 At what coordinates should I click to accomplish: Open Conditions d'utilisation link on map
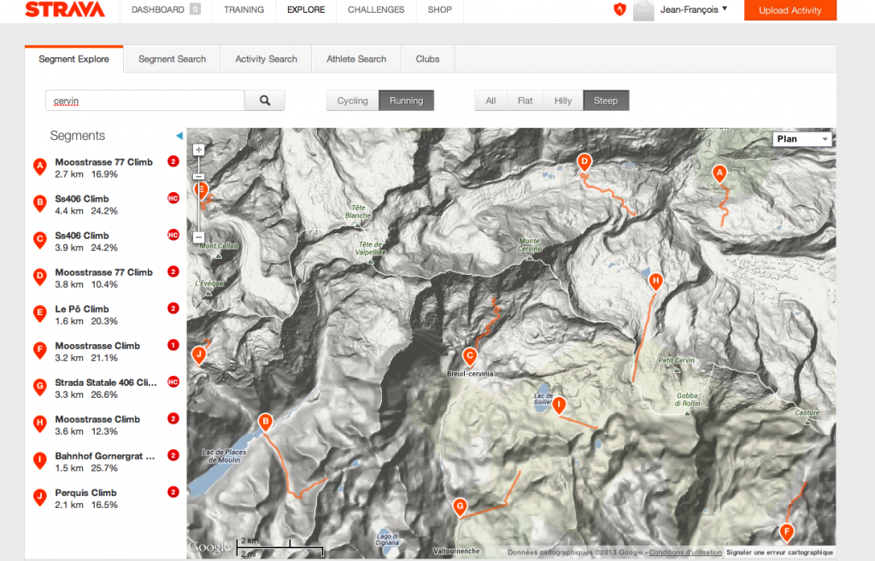click(685, 552)
